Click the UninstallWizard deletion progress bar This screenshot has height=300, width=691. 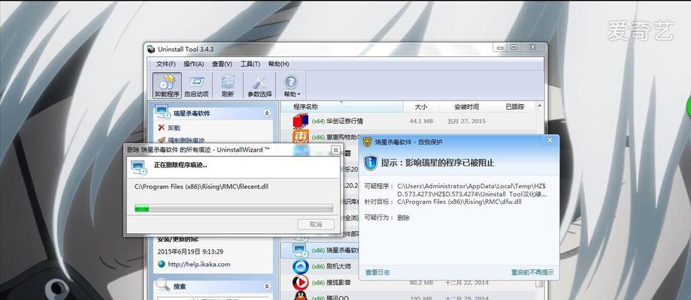click(234, 208)
